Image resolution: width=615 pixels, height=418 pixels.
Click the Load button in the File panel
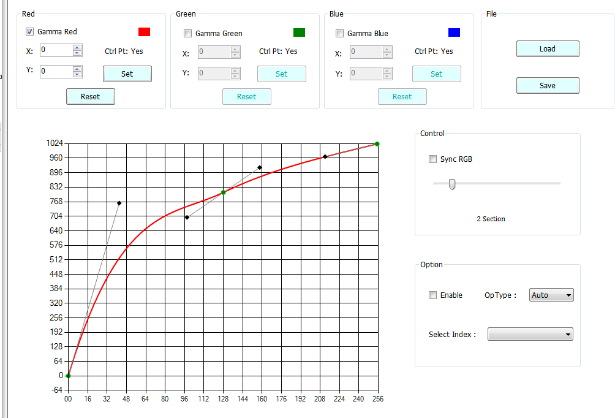click(547, 48)
